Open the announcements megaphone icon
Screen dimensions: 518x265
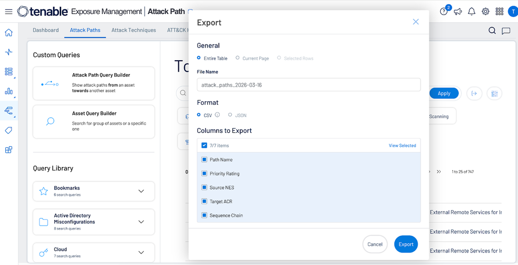[457, 11]
